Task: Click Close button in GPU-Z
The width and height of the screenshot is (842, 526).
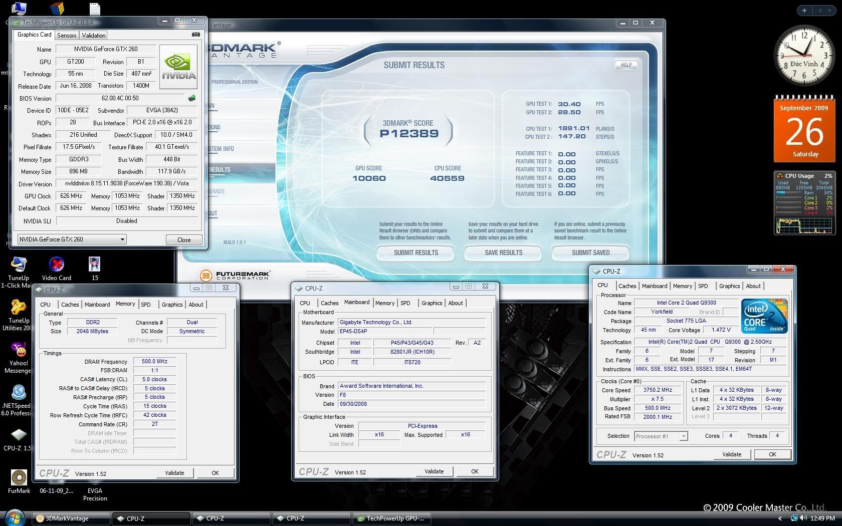Action: point(184,239)
